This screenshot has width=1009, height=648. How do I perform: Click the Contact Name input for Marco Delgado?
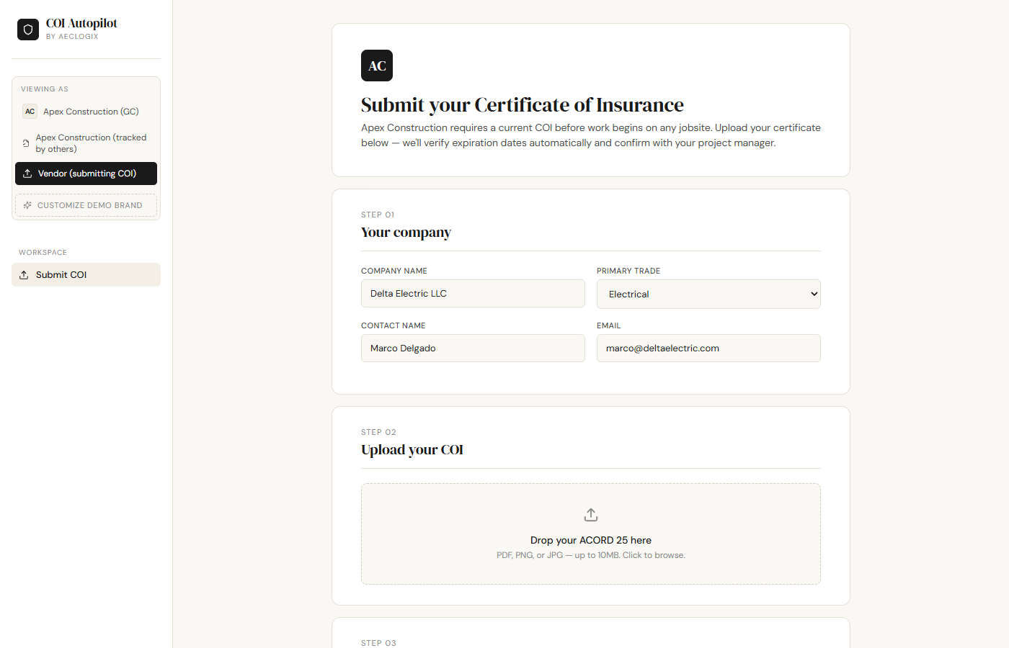click(x=473, y=348)
